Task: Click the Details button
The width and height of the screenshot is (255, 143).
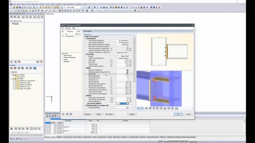Action: (98, 114)
